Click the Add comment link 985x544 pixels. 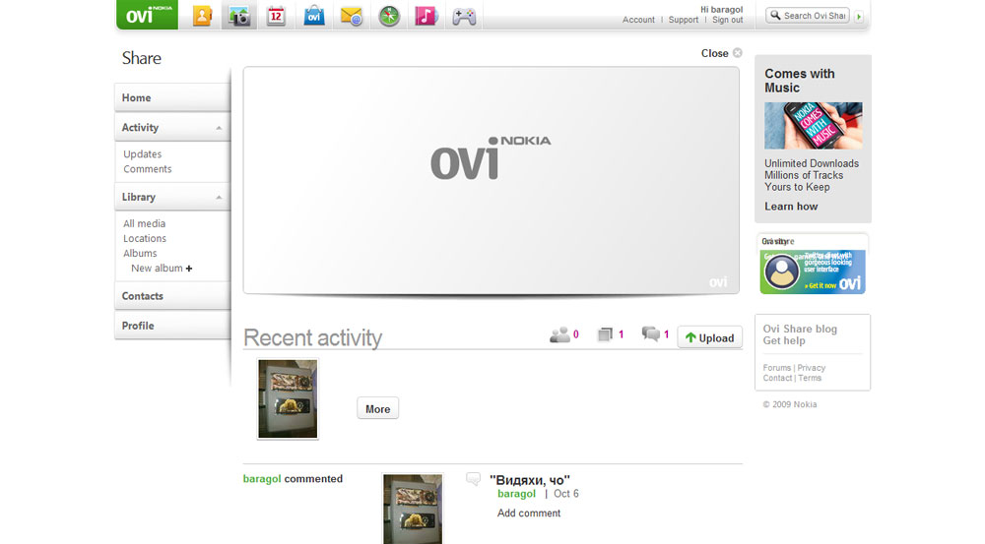click(529, 514)
